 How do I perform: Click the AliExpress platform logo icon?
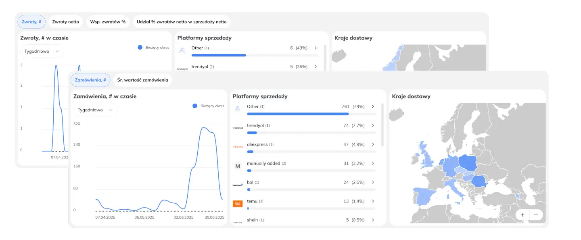[238, 147]
